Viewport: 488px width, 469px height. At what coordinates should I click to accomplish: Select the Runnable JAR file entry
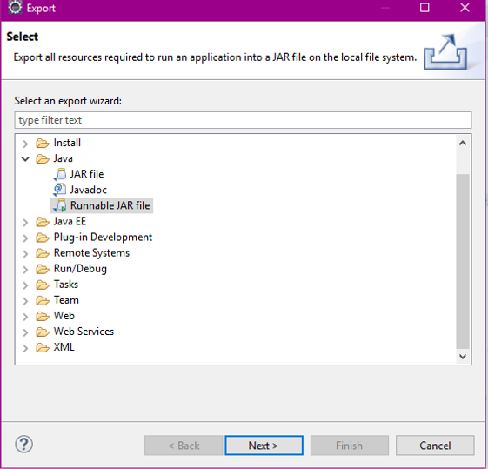point(110,205)
